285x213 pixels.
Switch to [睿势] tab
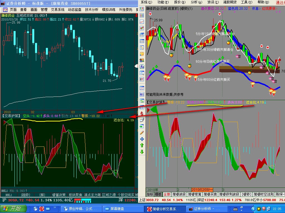[246, 194]
